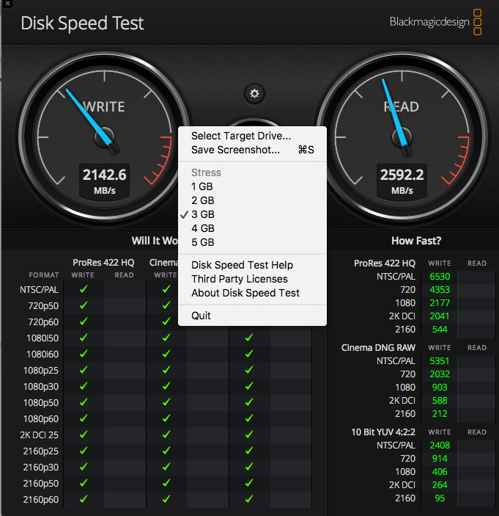Click Cinema DNG RAW 1080 value 903
This screenshot has height=516, width=499.
click(440, 388)
